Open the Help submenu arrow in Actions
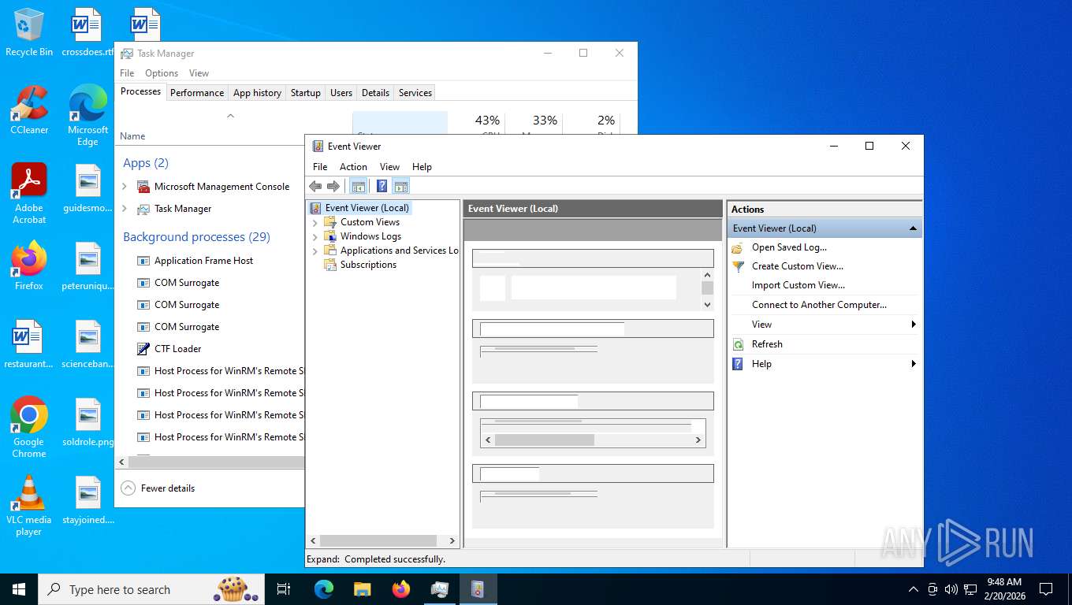This screenshot has width=1072, height=605. click(914, 364)
